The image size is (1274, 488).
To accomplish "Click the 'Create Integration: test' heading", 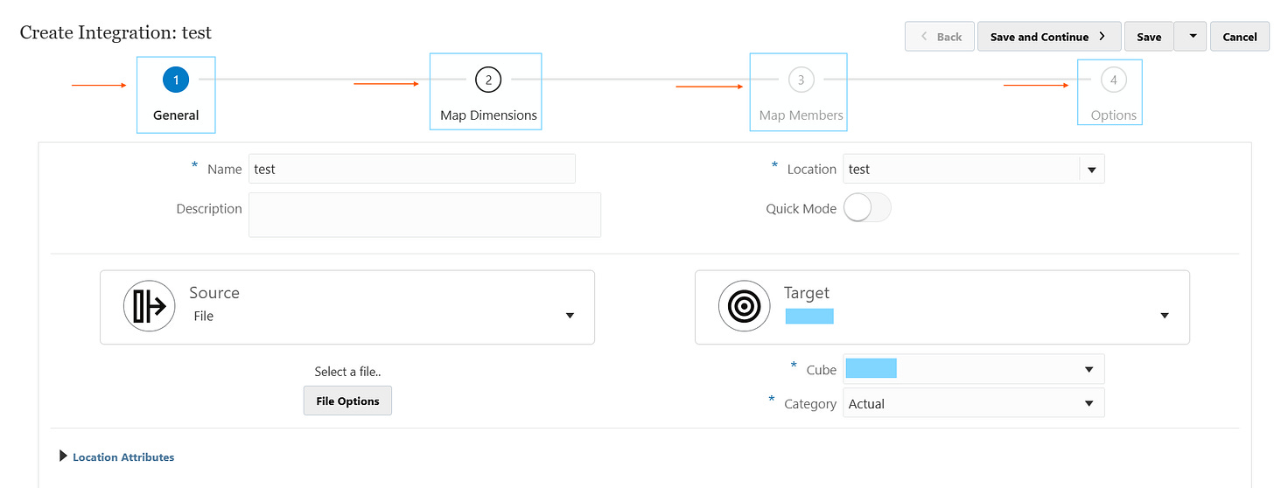I will pos(115,32).
